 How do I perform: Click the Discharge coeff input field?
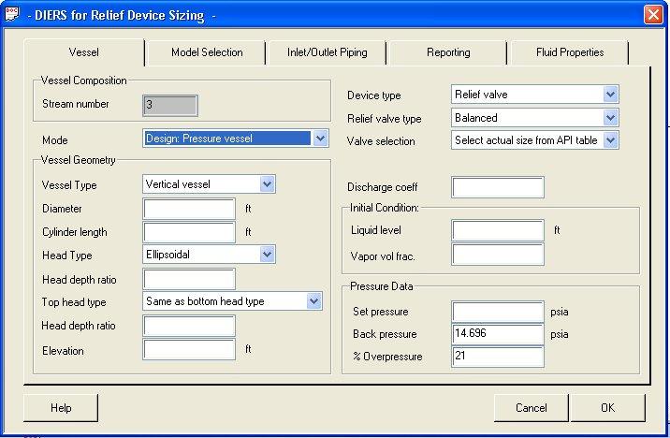coord(498,187)
